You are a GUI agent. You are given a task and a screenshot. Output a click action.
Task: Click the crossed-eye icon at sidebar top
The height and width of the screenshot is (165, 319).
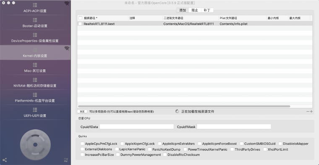pyautogui.click(x=67, y=3)
